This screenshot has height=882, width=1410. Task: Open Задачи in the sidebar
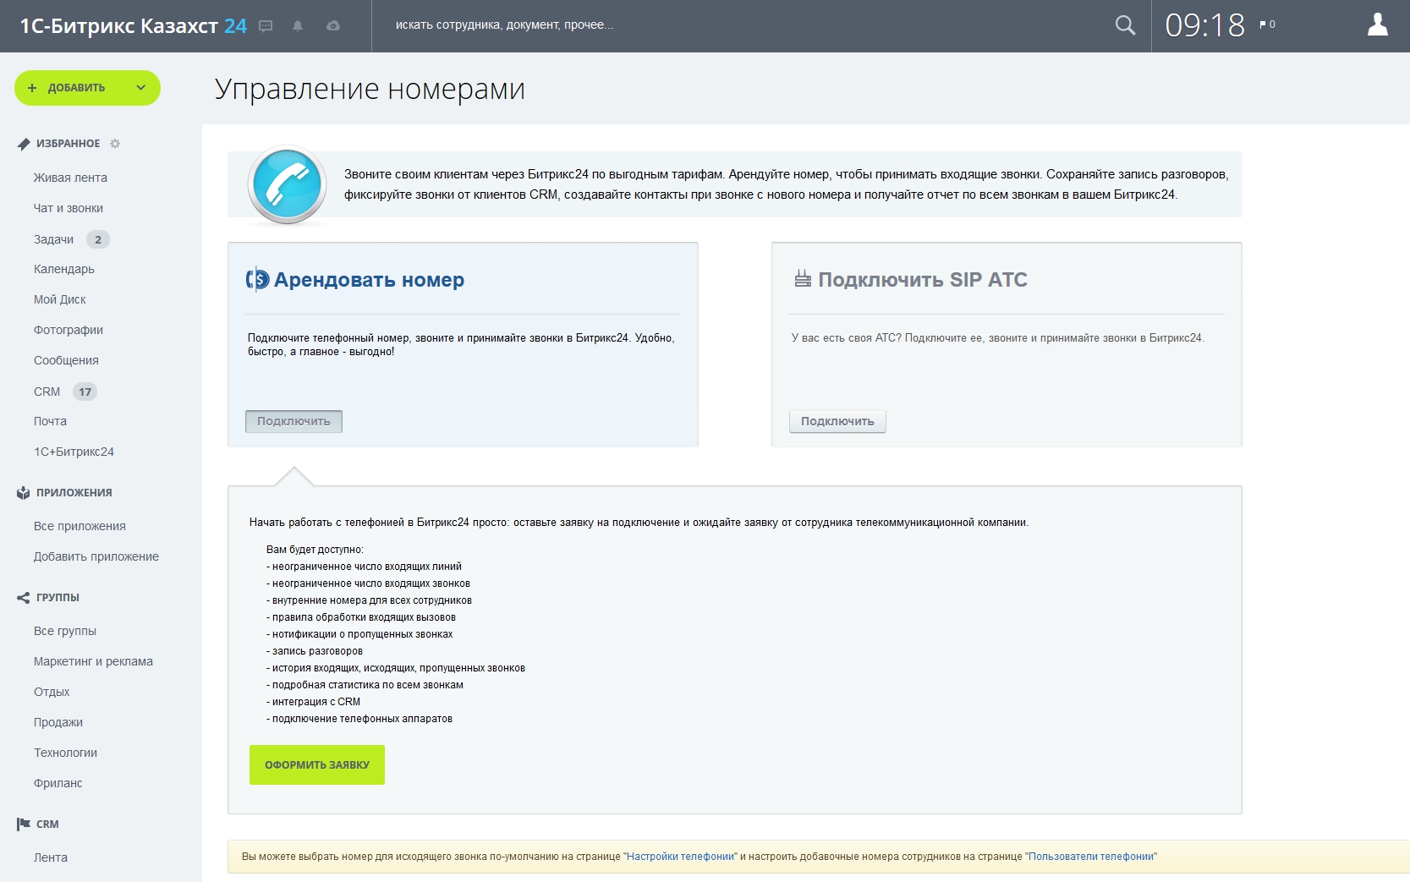pos(54,239)
